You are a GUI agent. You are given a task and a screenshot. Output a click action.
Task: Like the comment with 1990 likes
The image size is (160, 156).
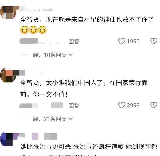click(122, 41)
